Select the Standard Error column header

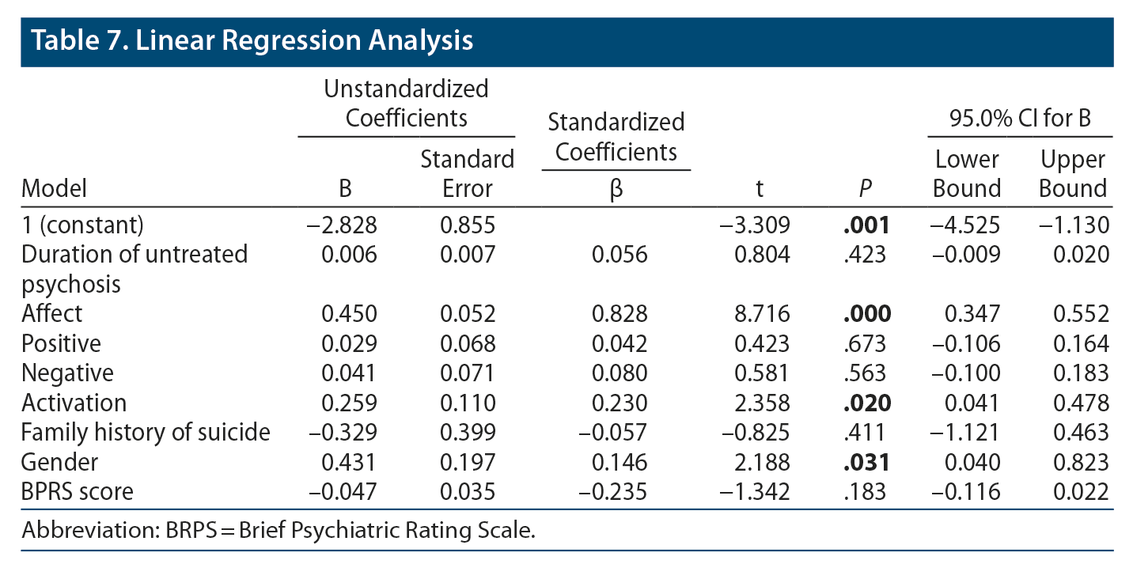tap(467, 174)
